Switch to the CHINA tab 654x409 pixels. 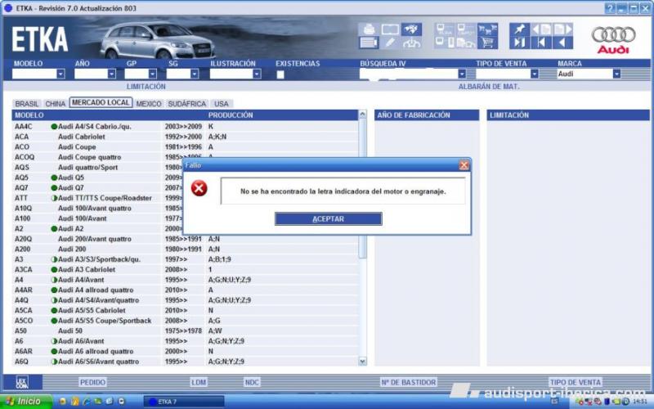(55, 104)
